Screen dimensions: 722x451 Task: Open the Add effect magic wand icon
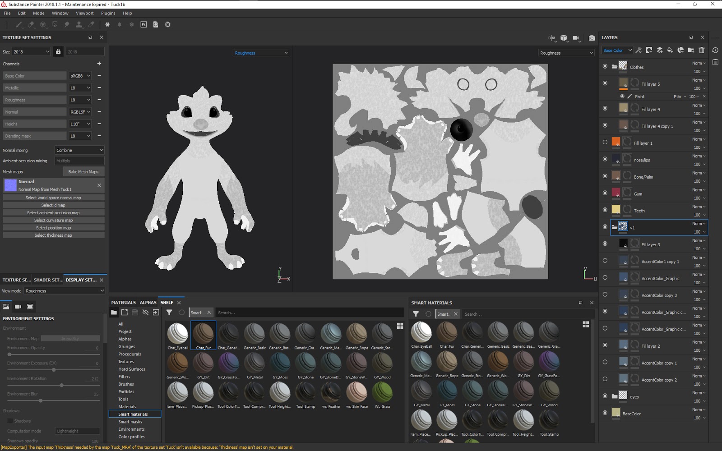point(638,51)
